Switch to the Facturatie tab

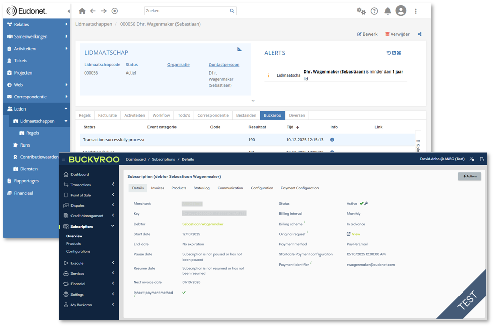coord(107,115)
